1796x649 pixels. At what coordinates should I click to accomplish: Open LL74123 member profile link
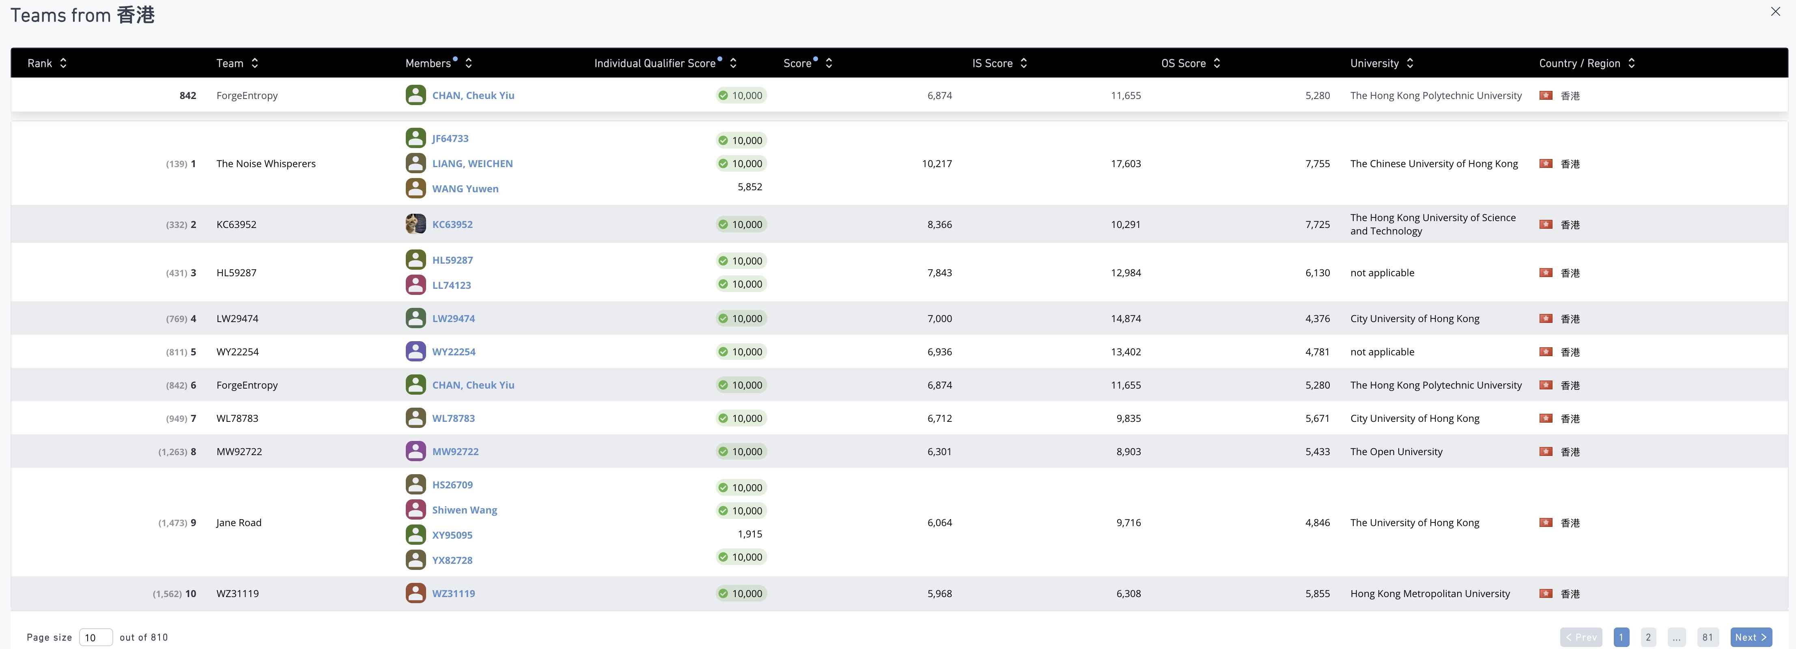click(452, 285)
